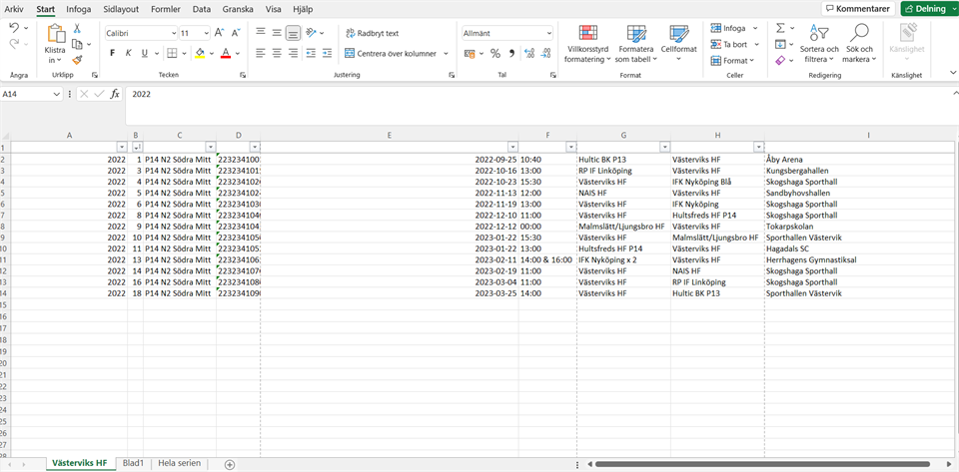The width and height of the screenshot is (959, 472).
Task: Open Villkorsstyrd formatering
Action: 585,46
